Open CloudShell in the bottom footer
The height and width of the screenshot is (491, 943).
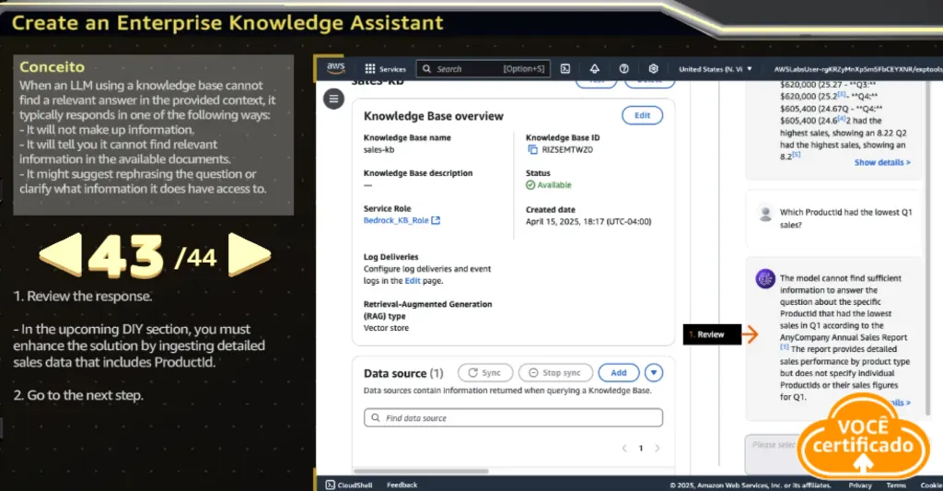click(349, 485)
